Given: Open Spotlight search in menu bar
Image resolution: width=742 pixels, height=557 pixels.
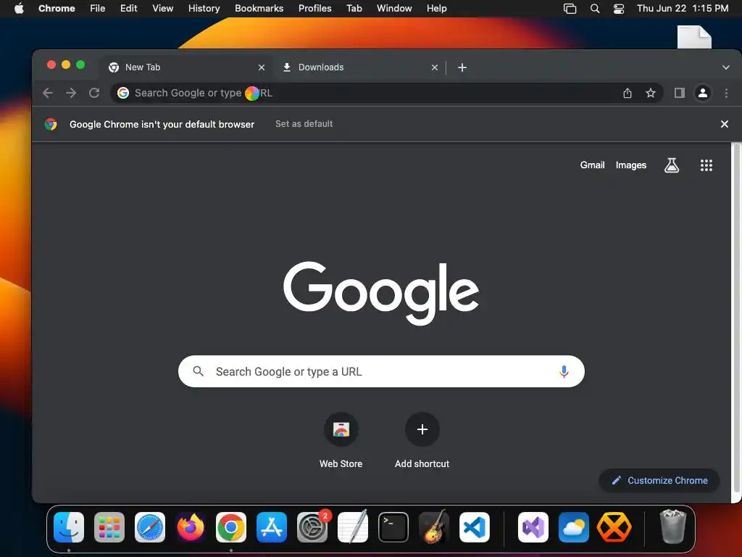Looking at the screenshot, I should tap(595, 8).
